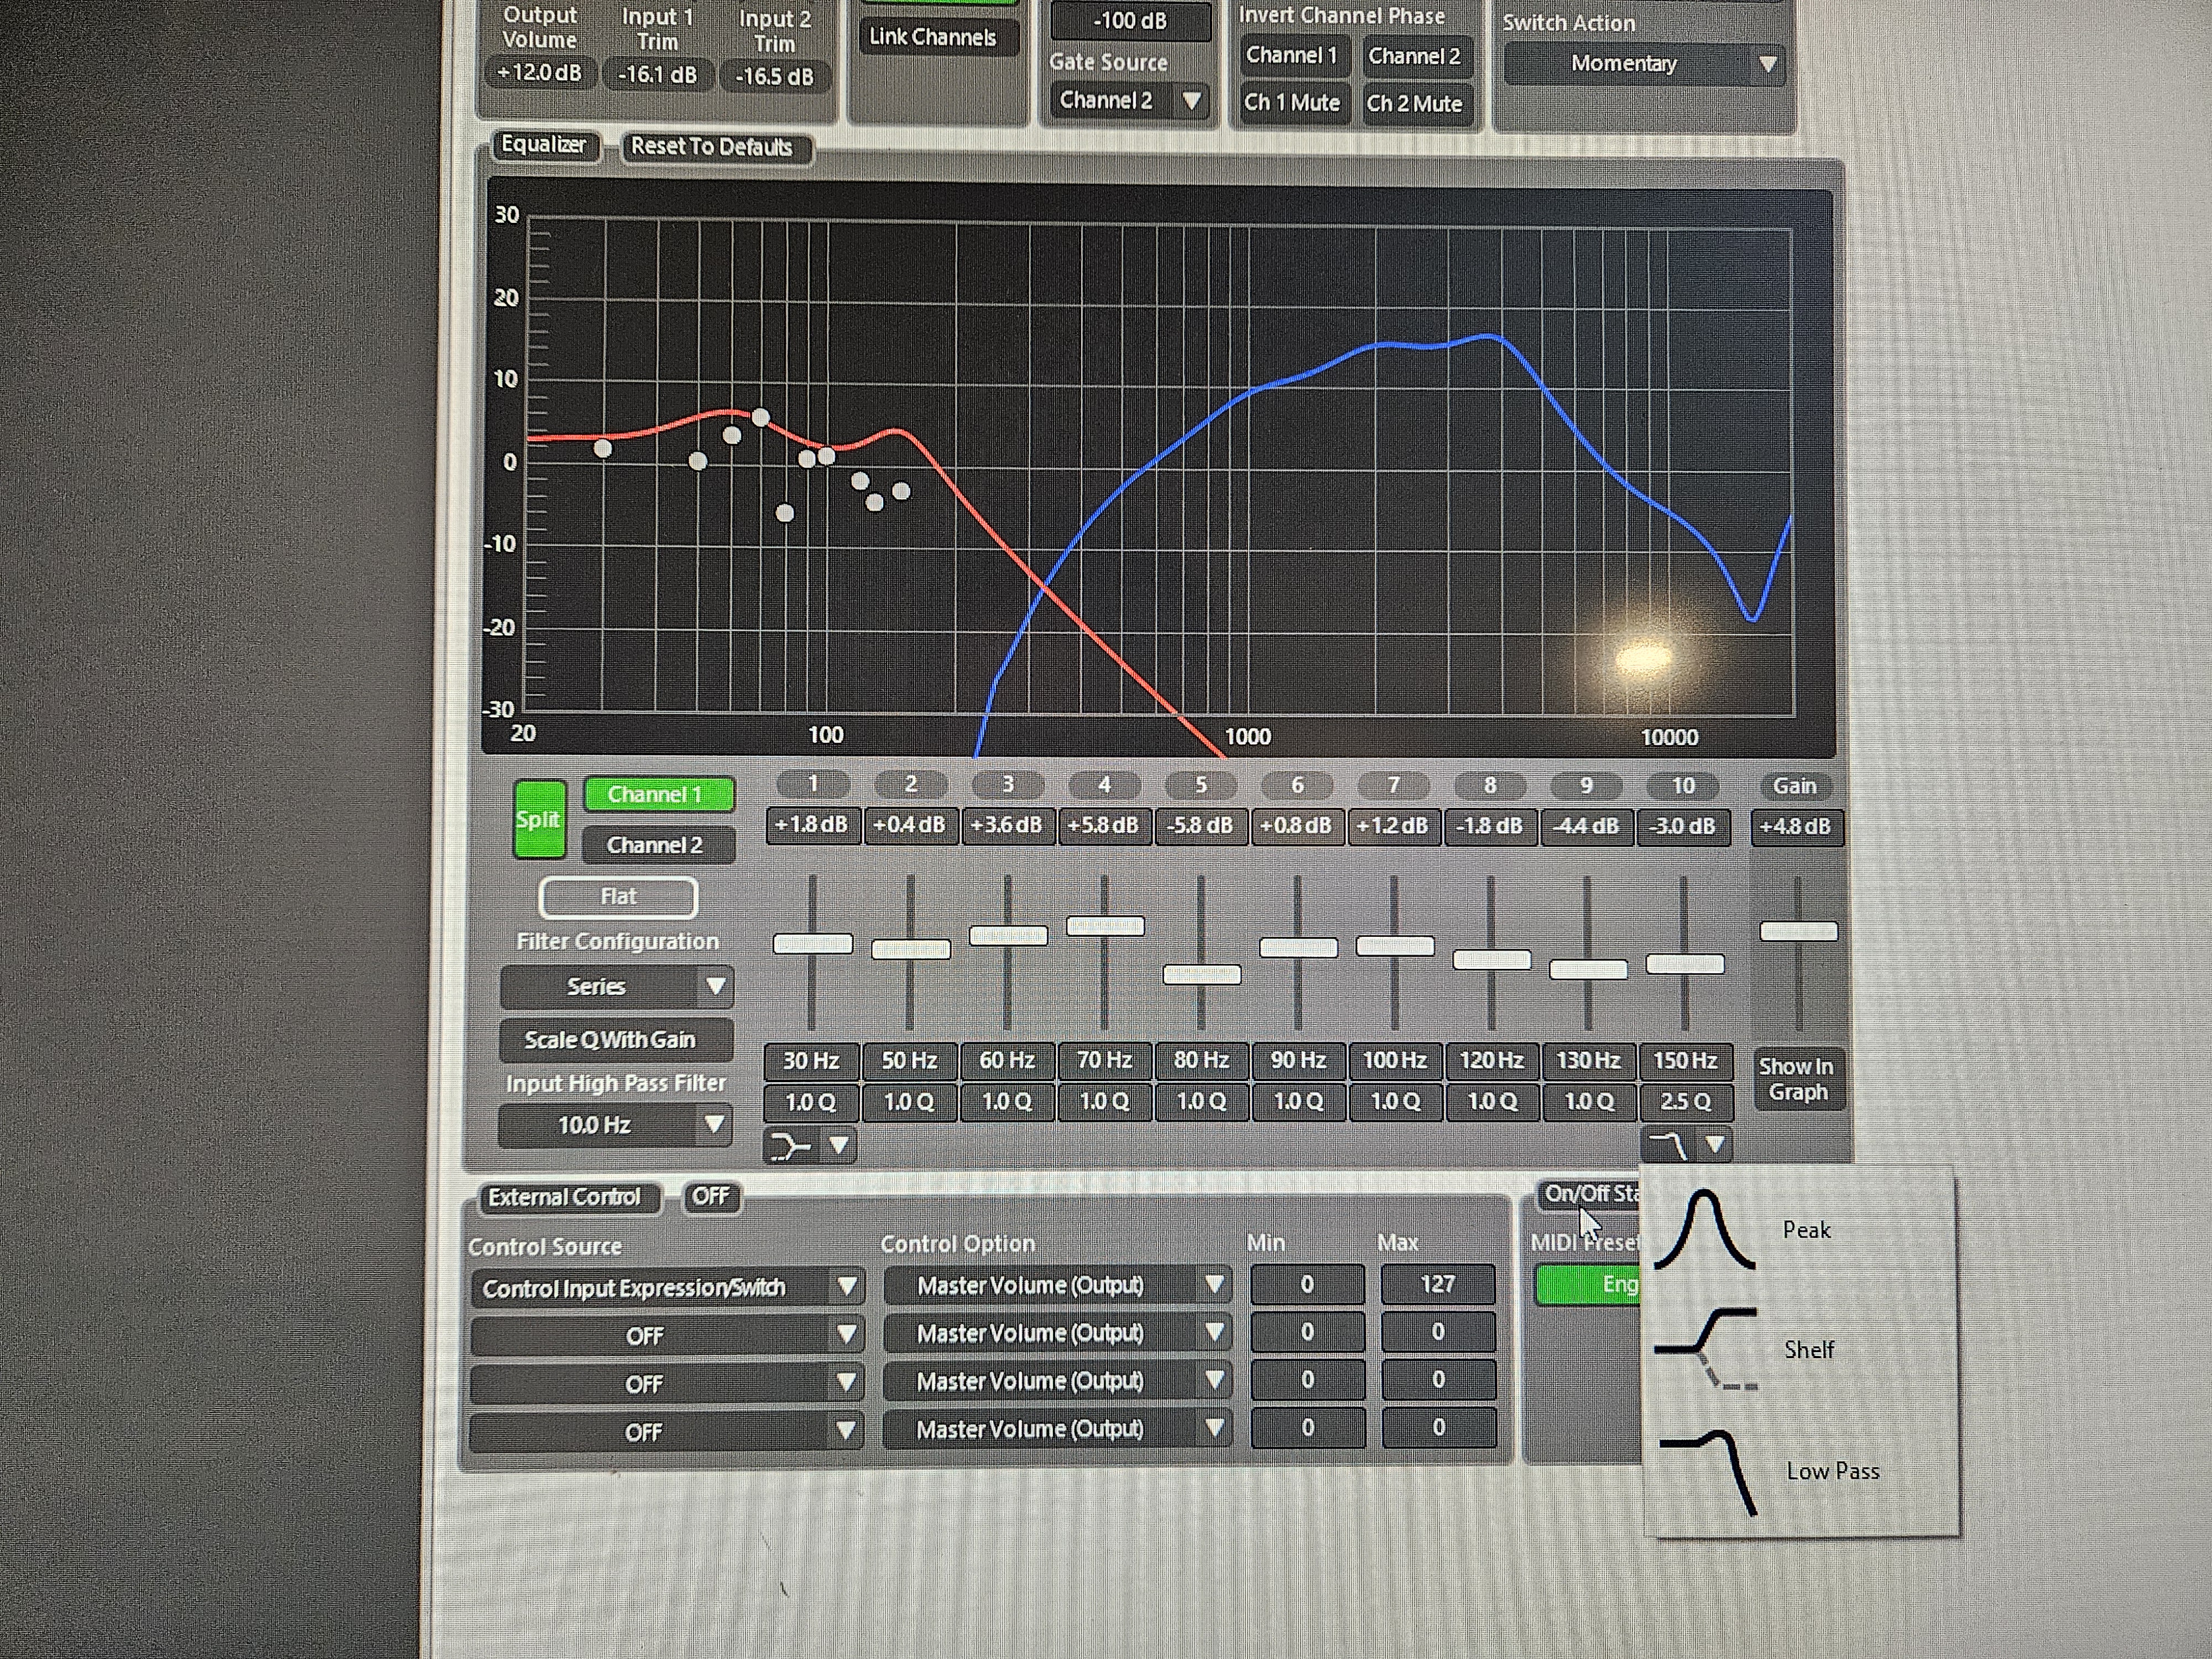Click the band 5 gain slider handle

[x=1201, y=974]
